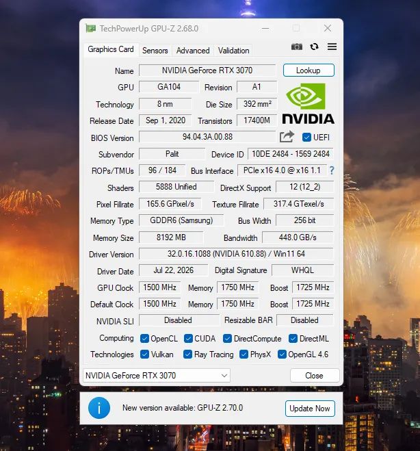Click the Transistors value 17400M

(257, 120)
